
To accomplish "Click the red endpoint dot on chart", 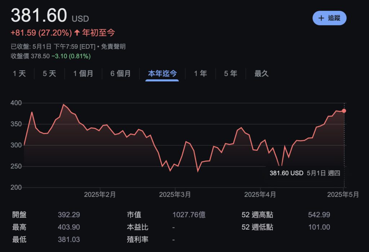I will [x=344, y=111].
